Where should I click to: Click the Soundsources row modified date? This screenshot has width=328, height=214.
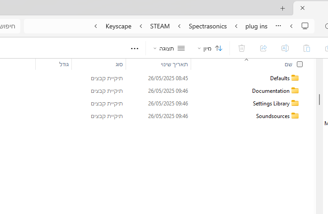point(168,116)
